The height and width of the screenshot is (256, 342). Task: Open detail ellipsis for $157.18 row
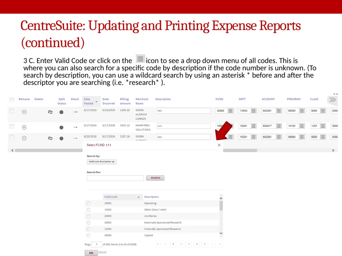click(75, 138)
